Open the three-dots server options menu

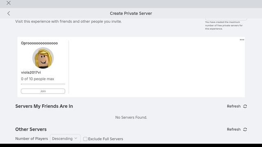click(x=242, y=40)
